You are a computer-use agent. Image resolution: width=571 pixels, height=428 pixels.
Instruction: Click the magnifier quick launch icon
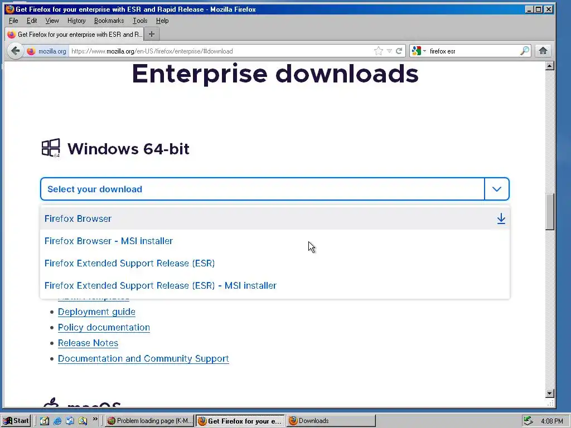[83, 421]
